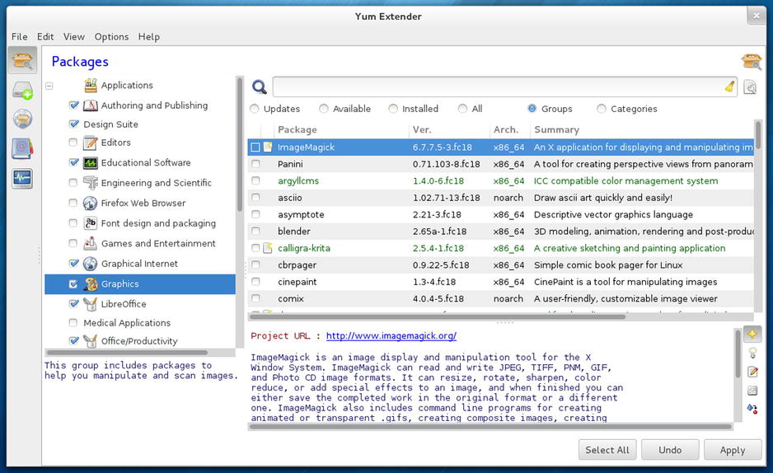Open the output monitor sidebar icon

point(22,178)
